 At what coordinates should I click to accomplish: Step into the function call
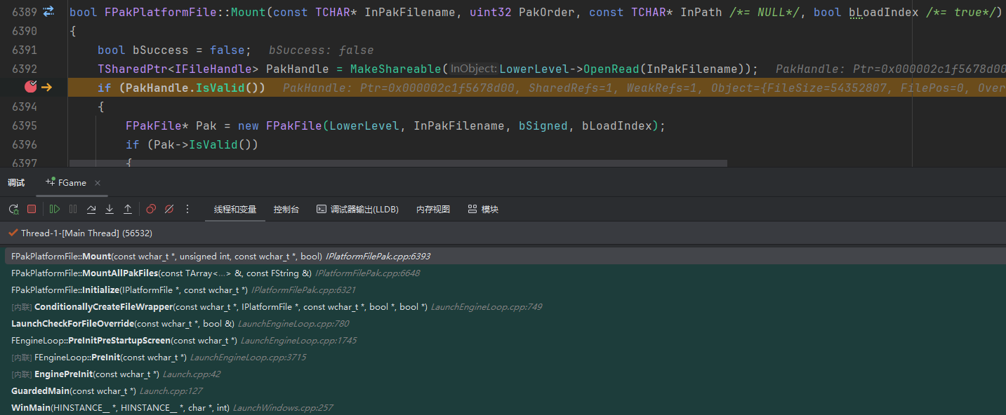(110, 209)
